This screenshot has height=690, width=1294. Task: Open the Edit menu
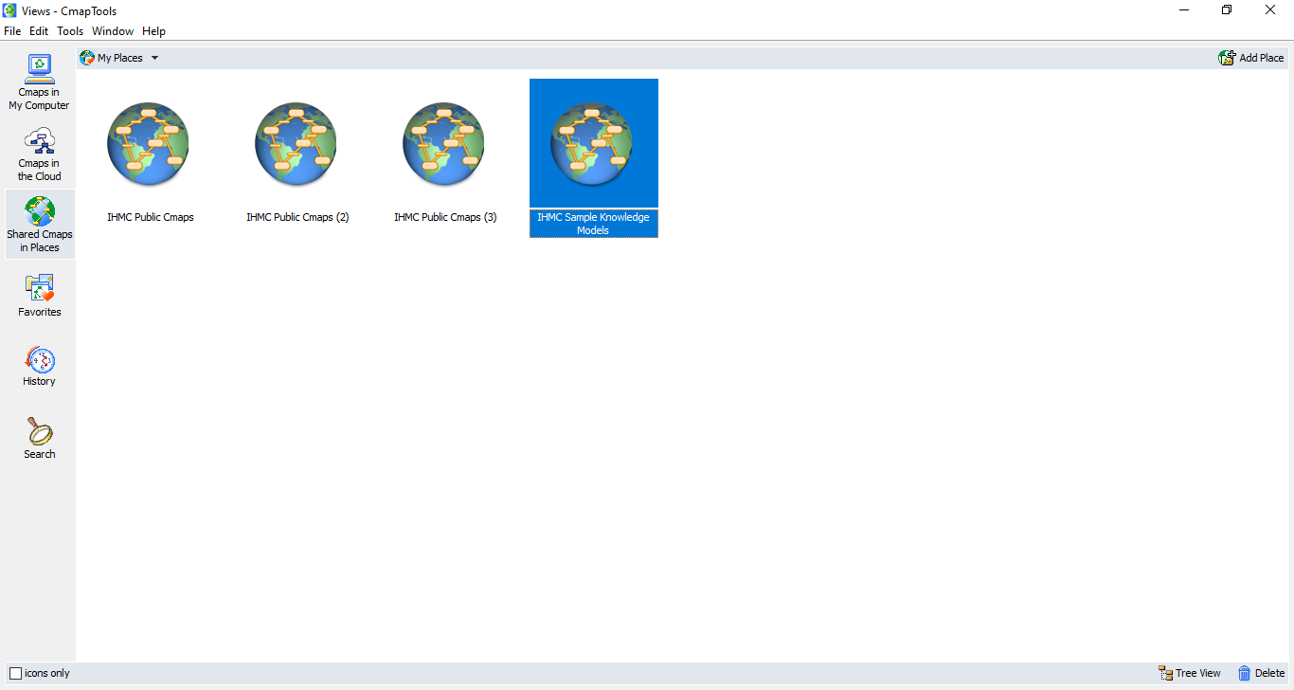pos(39,31)
